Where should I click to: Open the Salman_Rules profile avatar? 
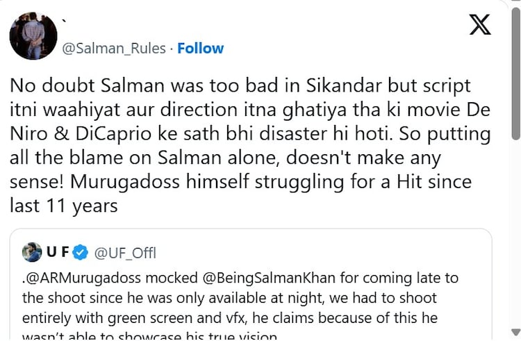[x=33, y=35]
